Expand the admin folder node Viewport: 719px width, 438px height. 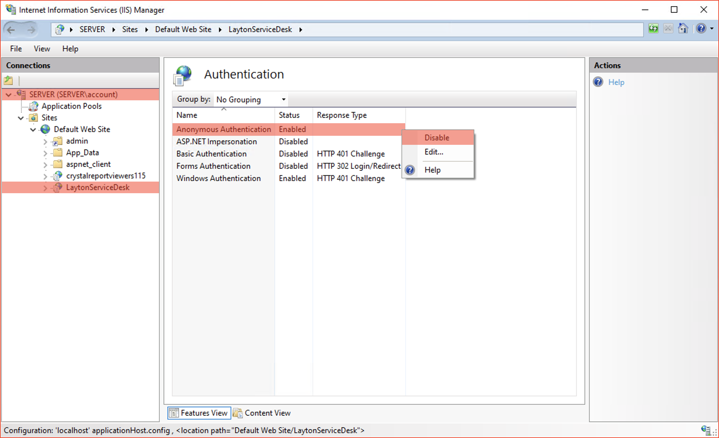pyautogui.click(x=45, y=141)
